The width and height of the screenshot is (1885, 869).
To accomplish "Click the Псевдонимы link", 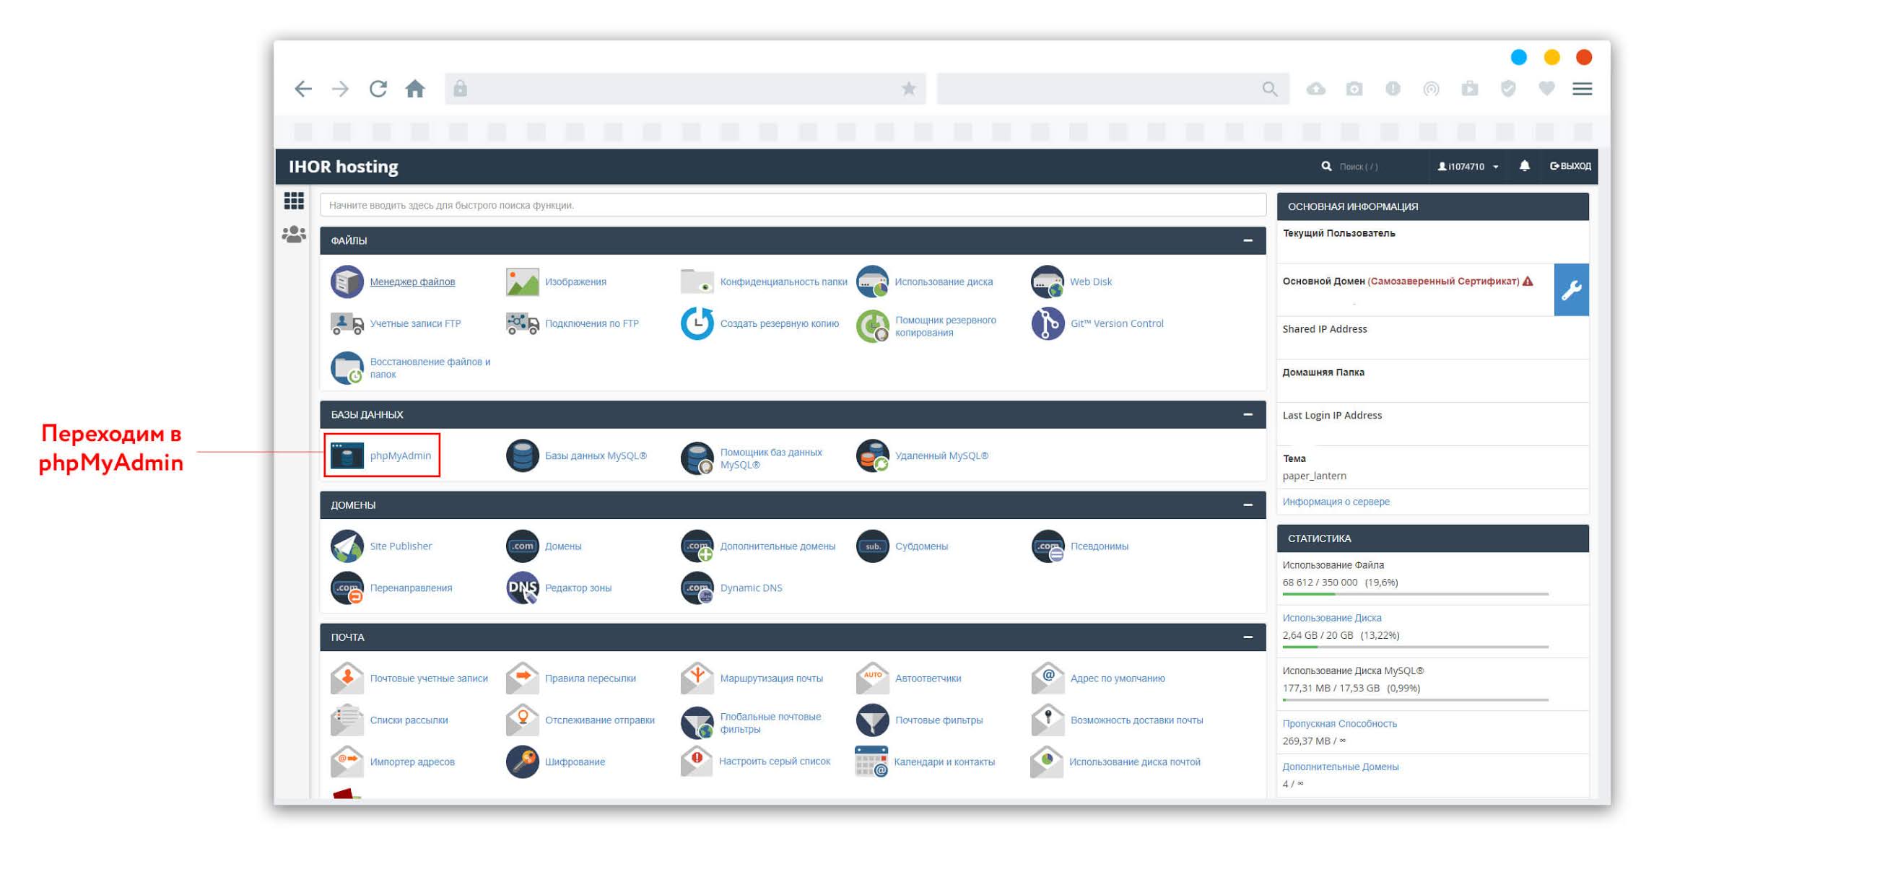I will pyautogui.click(x=1098, y=546).
